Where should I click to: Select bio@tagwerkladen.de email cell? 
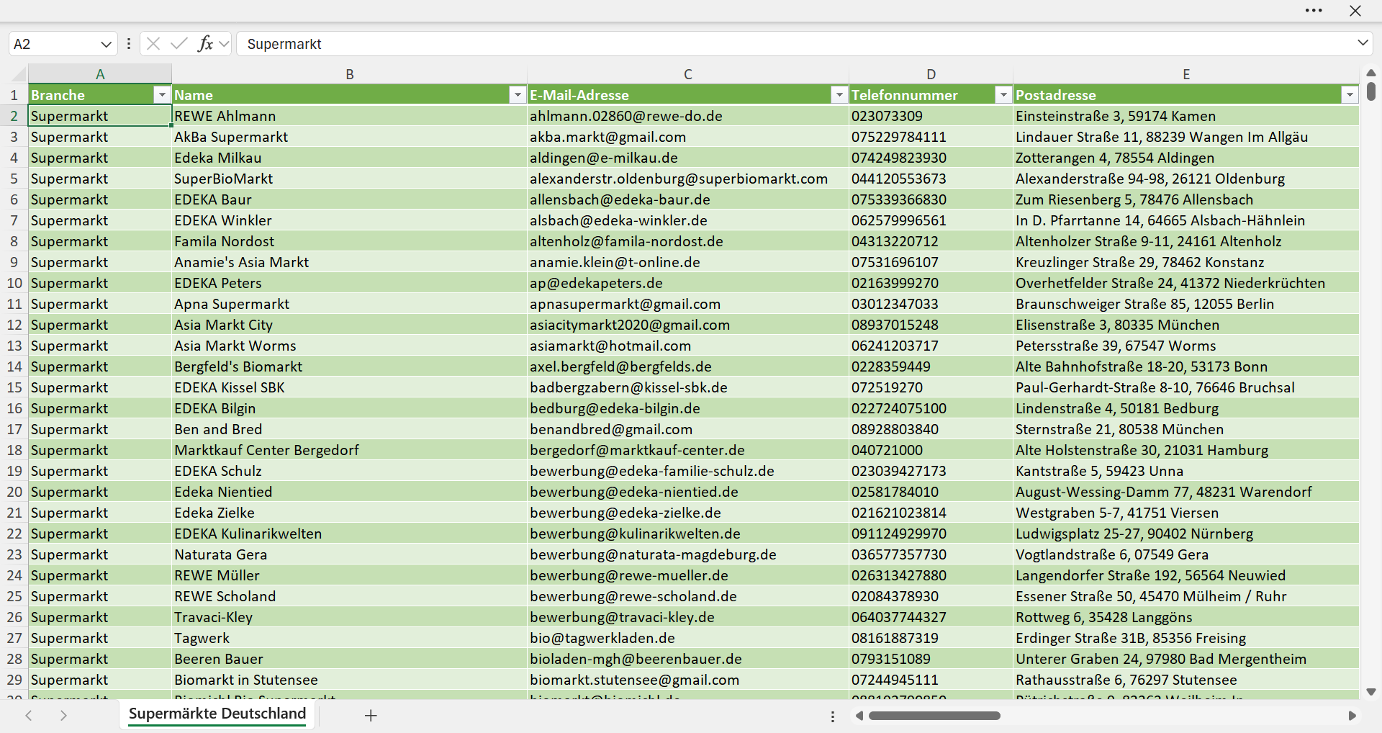pyautogui.click(x=688, y=638)
